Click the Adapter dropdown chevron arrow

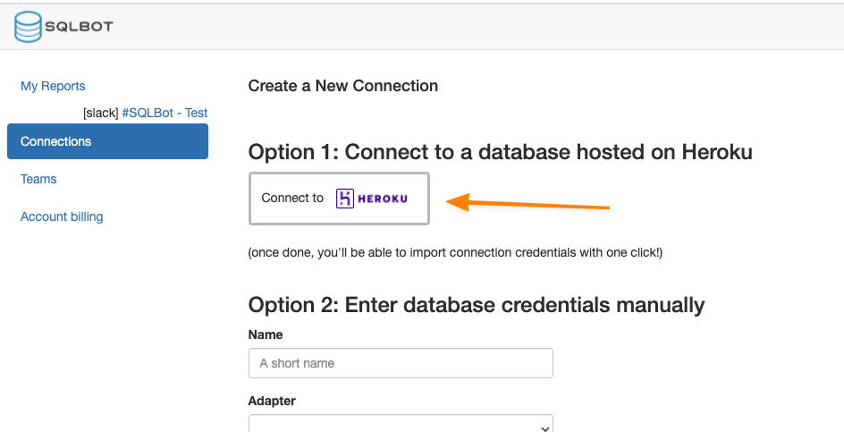pos(544,428)
